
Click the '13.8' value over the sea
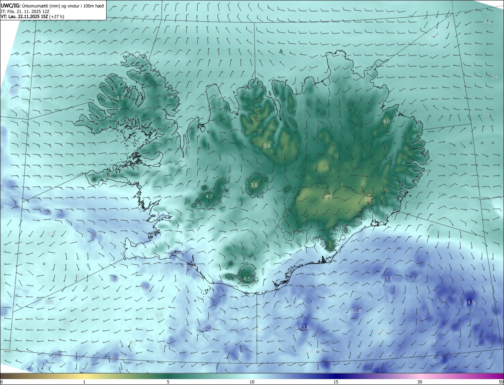(304, 327)
